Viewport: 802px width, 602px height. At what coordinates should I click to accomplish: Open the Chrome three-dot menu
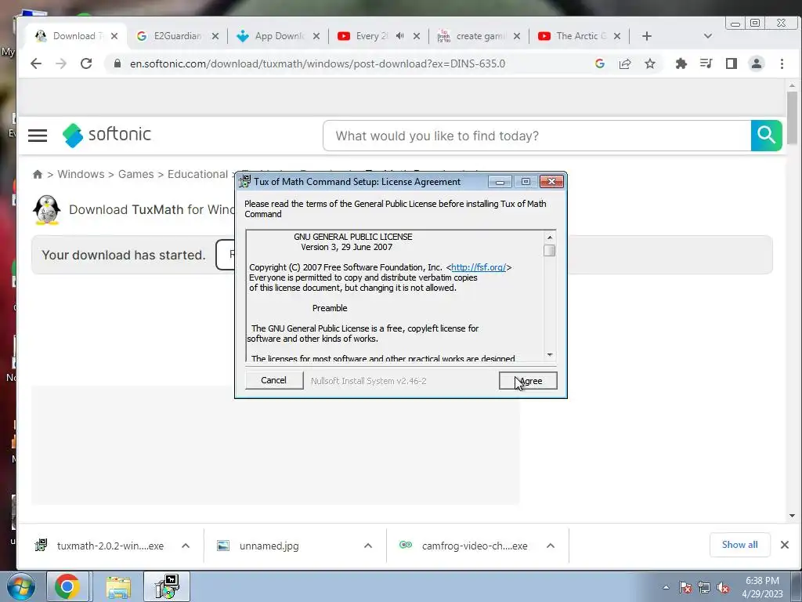click(782, 63)
